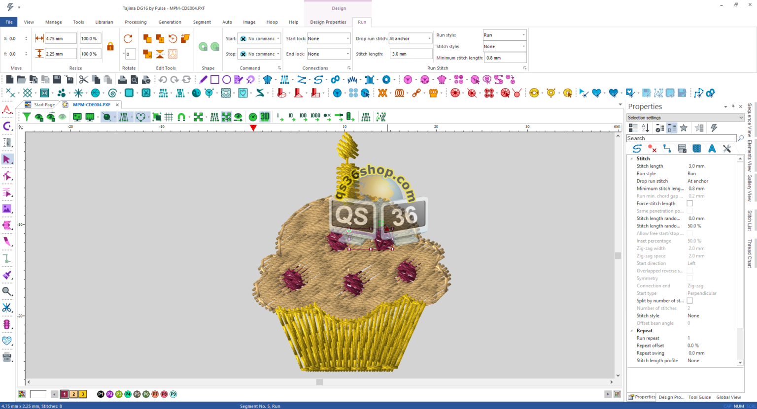
Task: Enable the Force stitch length checkbox
Action: point(690,203)
